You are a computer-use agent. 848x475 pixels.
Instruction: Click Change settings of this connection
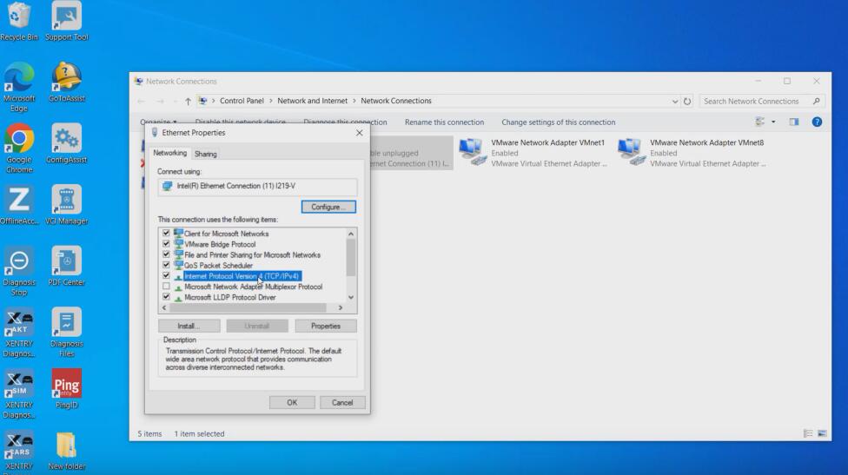click(x=558, y=122)
